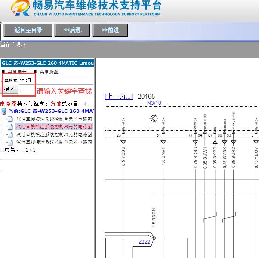259x258 pixels.
Task: Click the 电路图搜索关键字 result summary
Action: click(43, 104)
